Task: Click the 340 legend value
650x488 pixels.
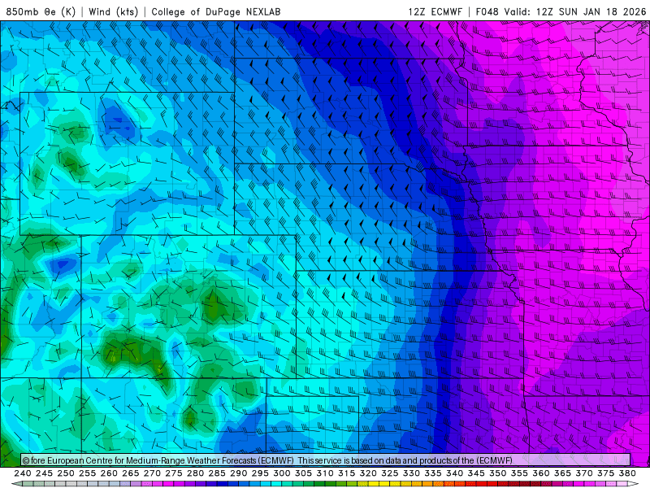Action: click(454, 473)
